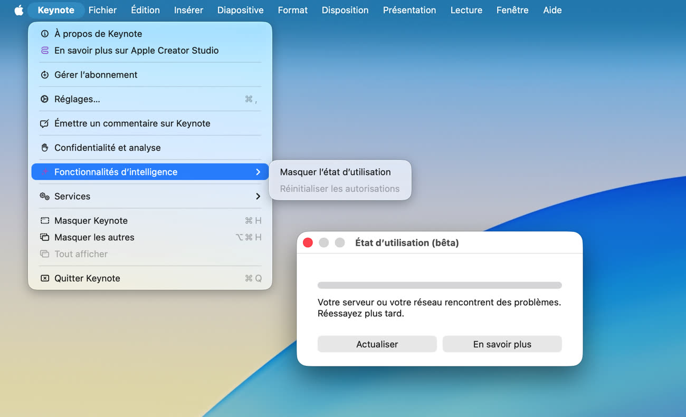Viewport: 686px width, 417px height.
Task: Open the Insérer menu
Action: [x=188, y=10]
